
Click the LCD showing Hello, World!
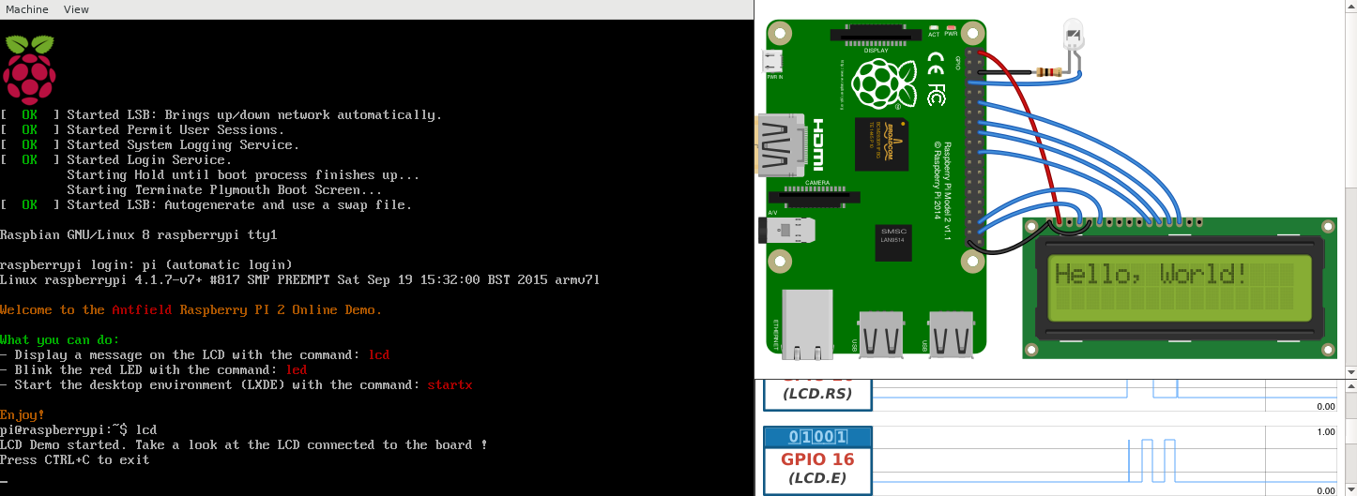[1179, 288]
